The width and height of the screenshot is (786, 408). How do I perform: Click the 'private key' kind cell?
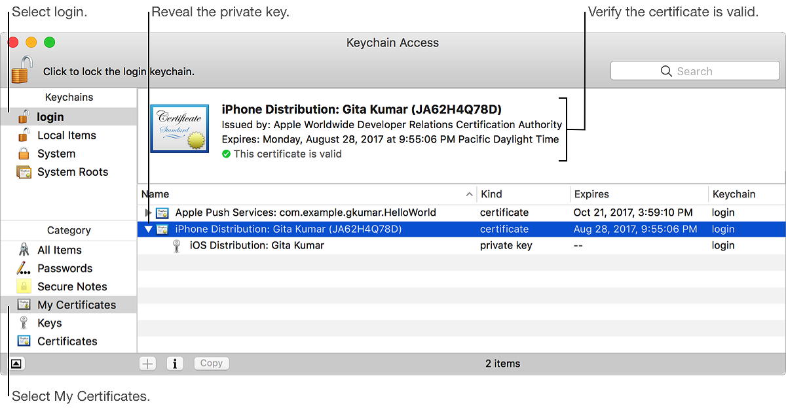click(x=506, y=246)
